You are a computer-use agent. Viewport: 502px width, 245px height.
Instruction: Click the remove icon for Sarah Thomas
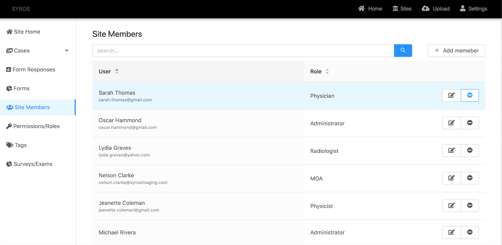tap(470, 95)
